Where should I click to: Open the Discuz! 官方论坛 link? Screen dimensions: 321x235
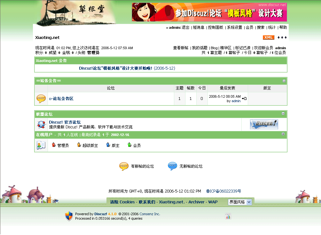pyautogui.click(x=65, y=122)
